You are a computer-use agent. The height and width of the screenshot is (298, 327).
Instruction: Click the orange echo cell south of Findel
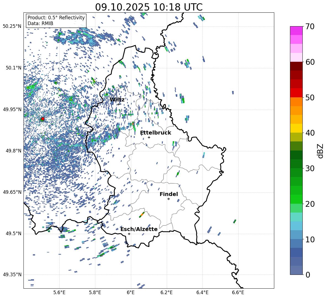point(142,214)
